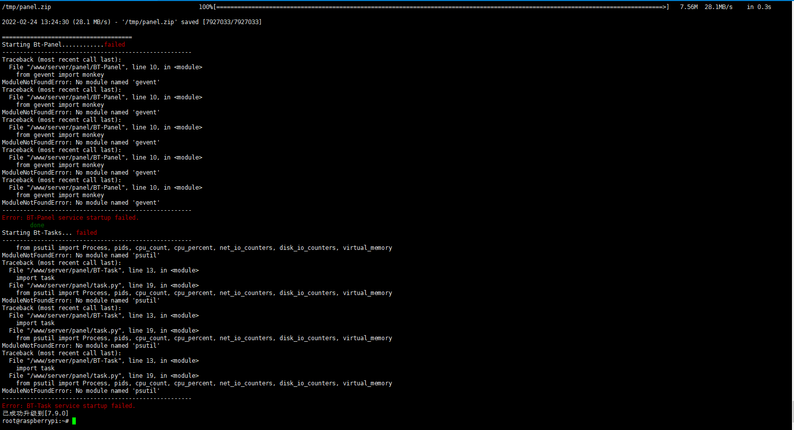Viewport: 794px width, 430px height.
Task: Click the /tmp/panel.zip filename at top
Action: [x=27, y=7]
